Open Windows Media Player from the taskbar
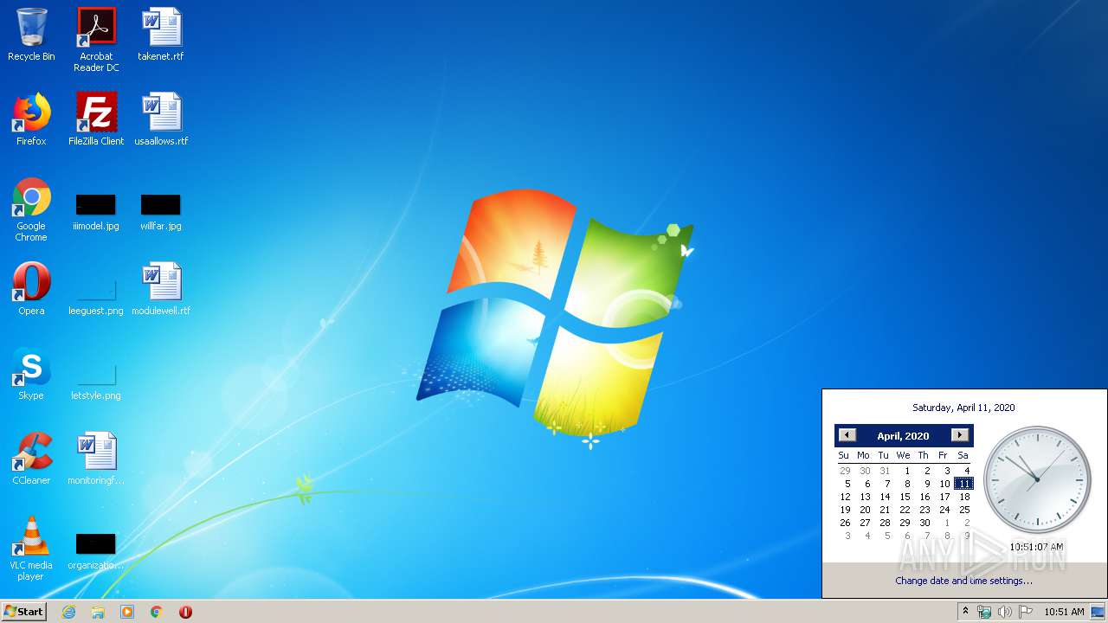1108x623 pixels. click(127, 612)
